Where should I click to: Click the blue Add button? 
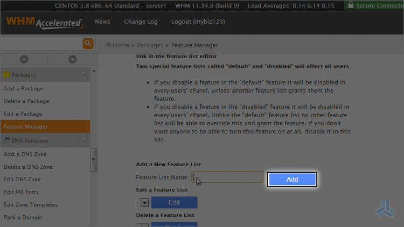(292, 179)
